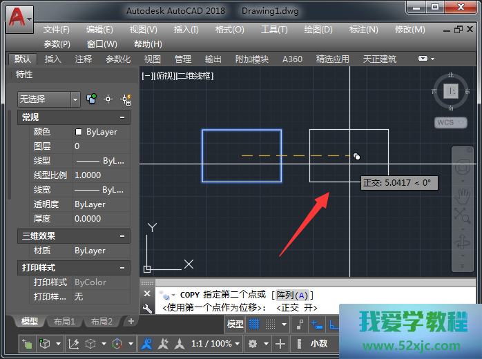Collapse the 常规 properties section

[x=123, y=118]
